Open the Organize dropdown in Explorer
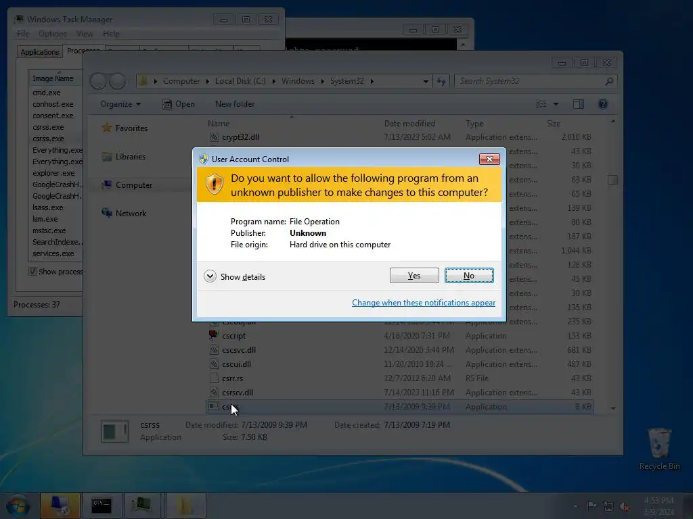The width and height of the screenshot is (693, 519). point(120,104)
